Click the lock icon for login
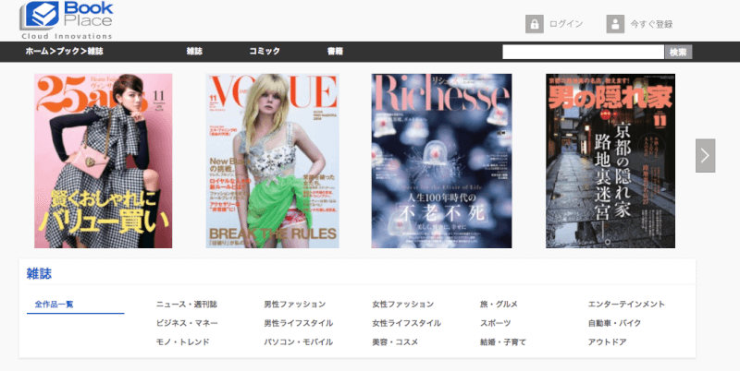 pos(534,25)
